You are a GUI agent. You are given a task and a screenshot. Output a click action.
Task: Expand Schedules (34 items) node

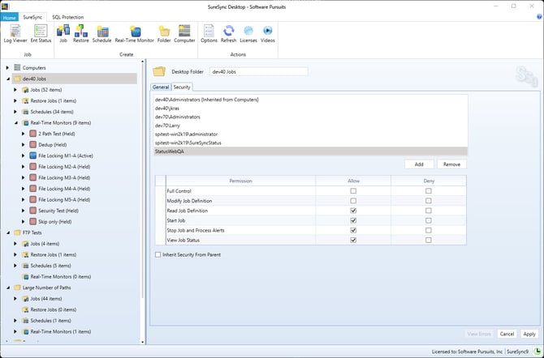15,112
